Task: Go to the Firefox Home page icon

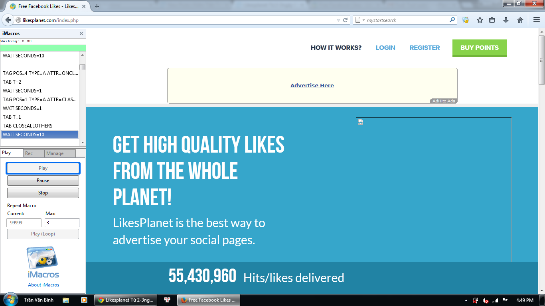Action: click(520, 20)
